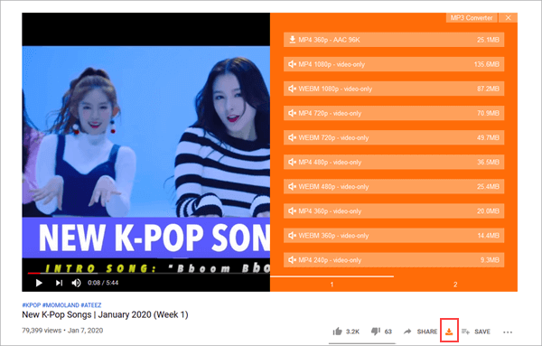Pick MP4 480p video-only option
Image resolution: width=542 pixels, height=346 pixels.
pos(394,162)
